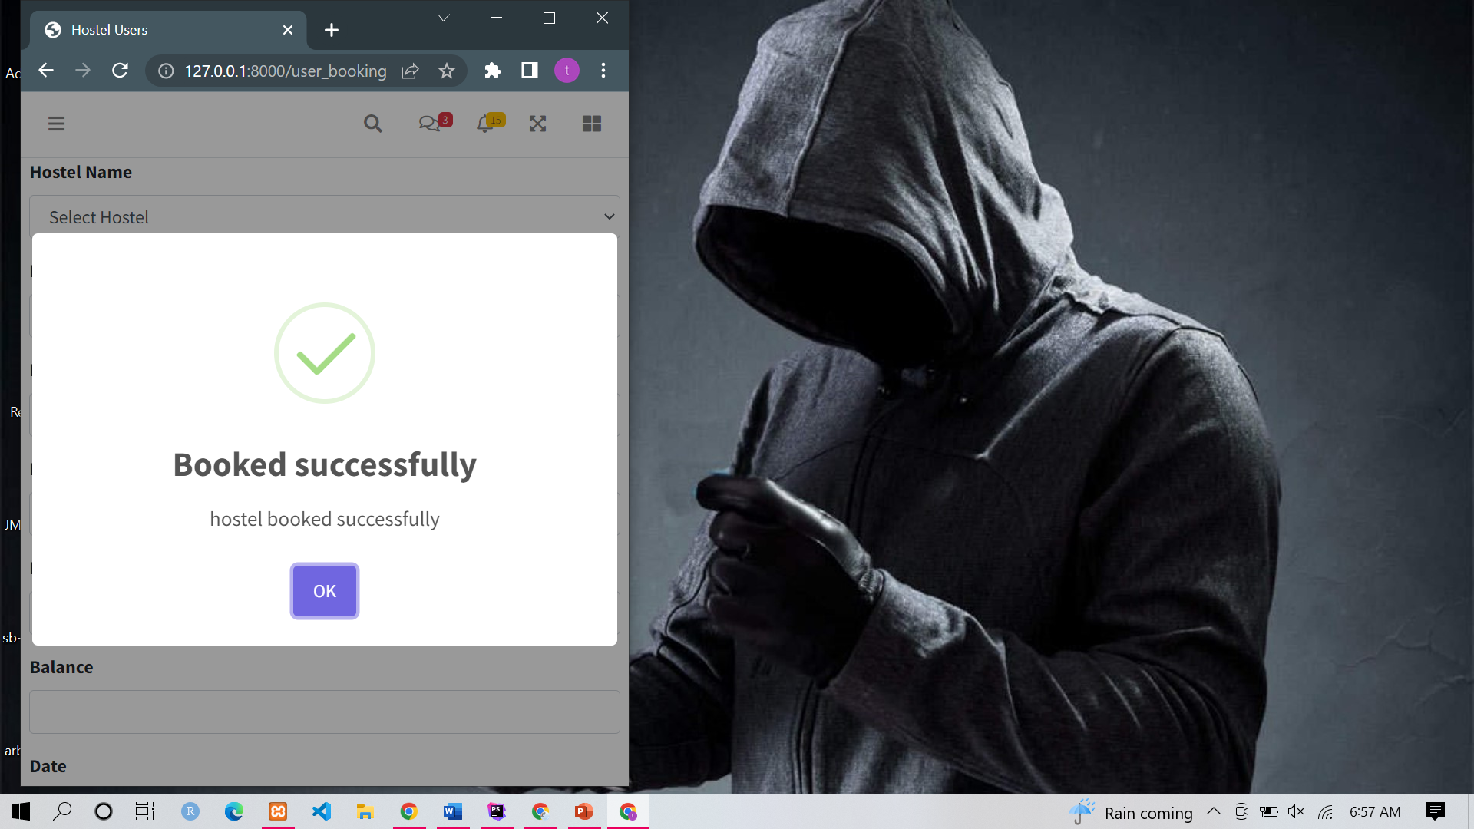Open Visual Studio Code from taskbar
Viewport: 1474px width, 829px height.
[x=322, y=811]
